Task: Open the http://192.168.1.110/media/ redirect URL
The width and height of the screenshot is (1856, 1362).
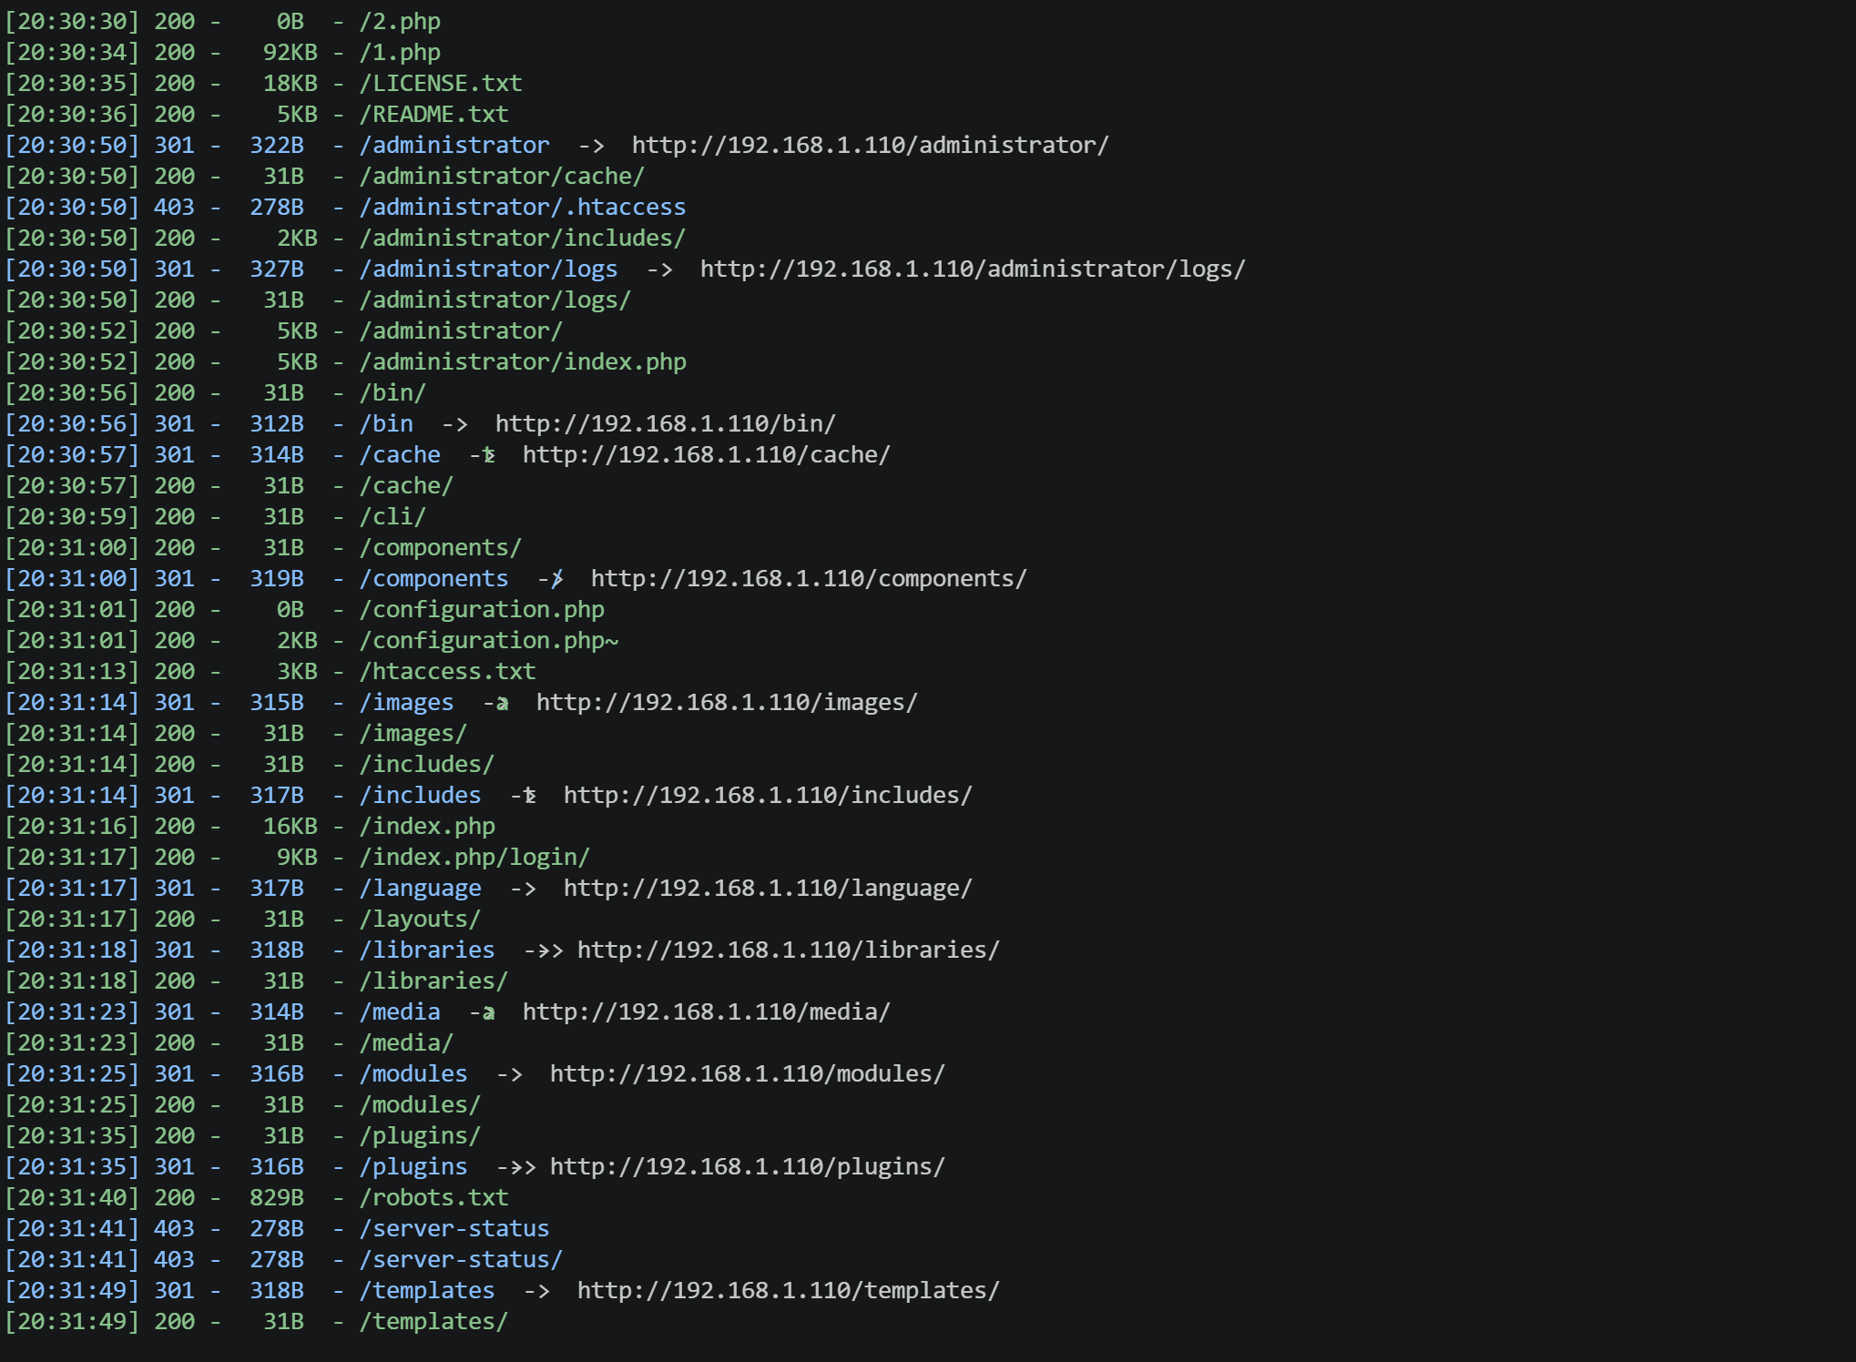Action: (707, 1012)
